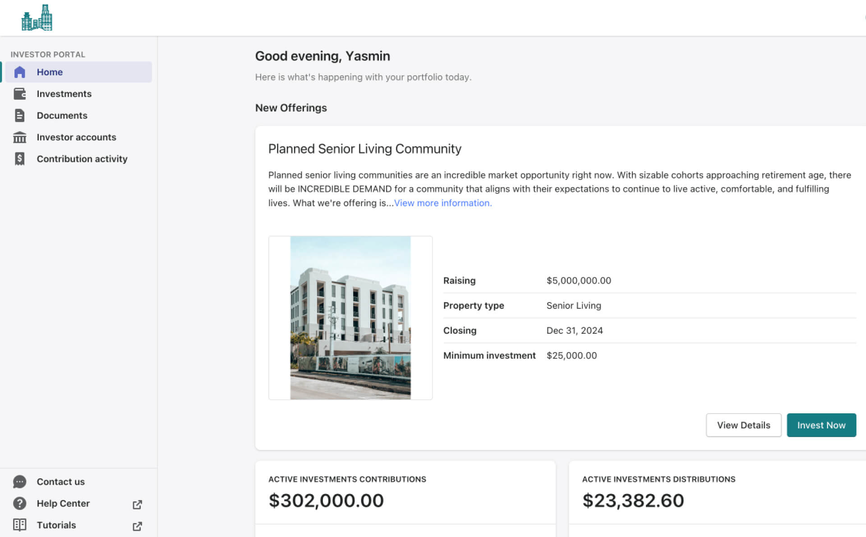Click the senior living building photo
This screenshot has width=866, height=537.
pos(350,318)
